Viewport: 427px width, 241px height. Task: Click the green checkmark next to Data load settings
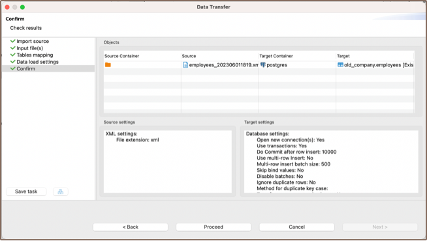coord(13,62)
